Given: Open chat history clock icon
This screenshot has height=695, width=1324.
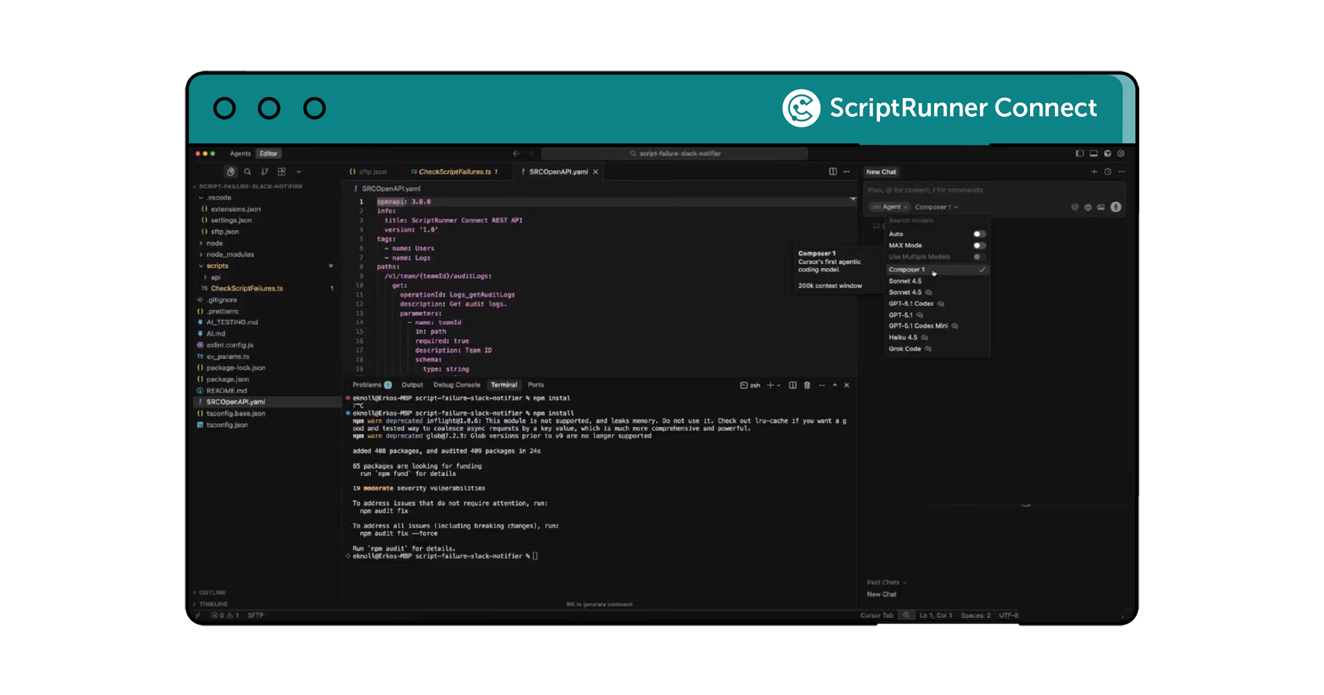Looking at the screenshot, I should 1108,171.
